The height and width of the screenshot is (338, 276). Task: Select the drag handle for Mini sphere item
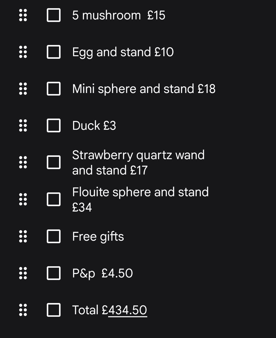(x=23, y=89)
